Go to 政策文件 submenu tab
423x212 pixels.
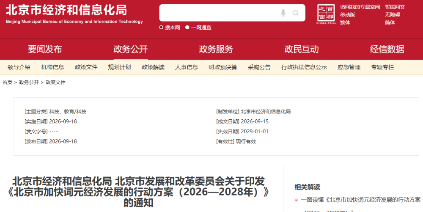(86, 67)
